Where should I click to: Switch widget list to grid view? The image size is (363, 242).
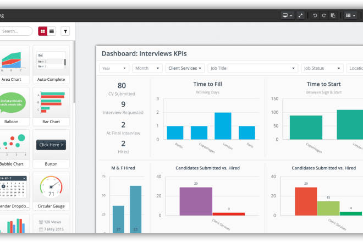tap(42, 31)
